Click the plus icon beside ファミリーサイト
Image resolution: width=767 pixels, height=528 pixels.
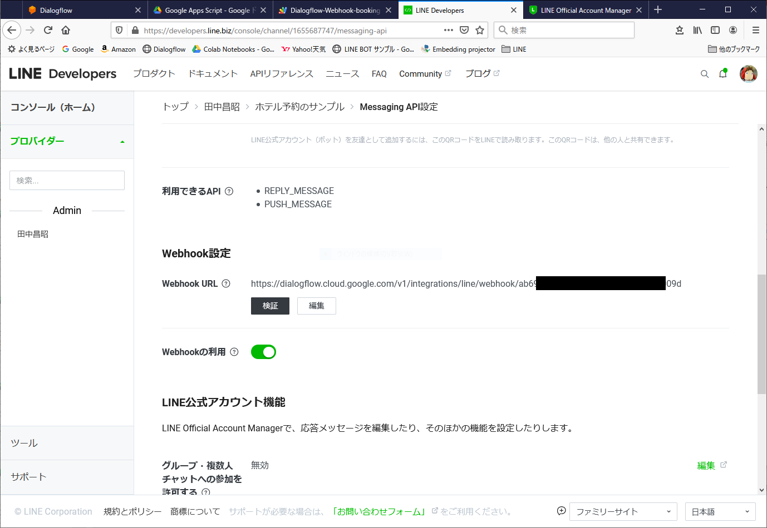562,511
